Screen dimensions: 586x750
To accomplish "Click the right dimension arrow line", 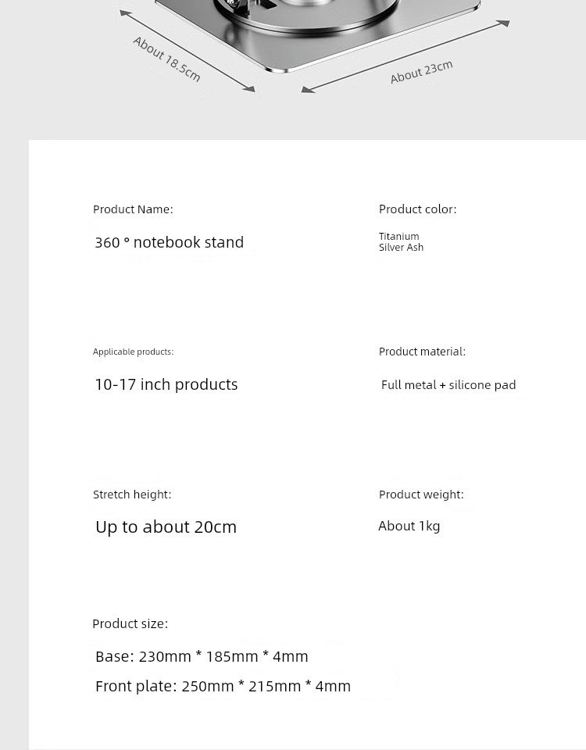I will click(x=406, y=56).
